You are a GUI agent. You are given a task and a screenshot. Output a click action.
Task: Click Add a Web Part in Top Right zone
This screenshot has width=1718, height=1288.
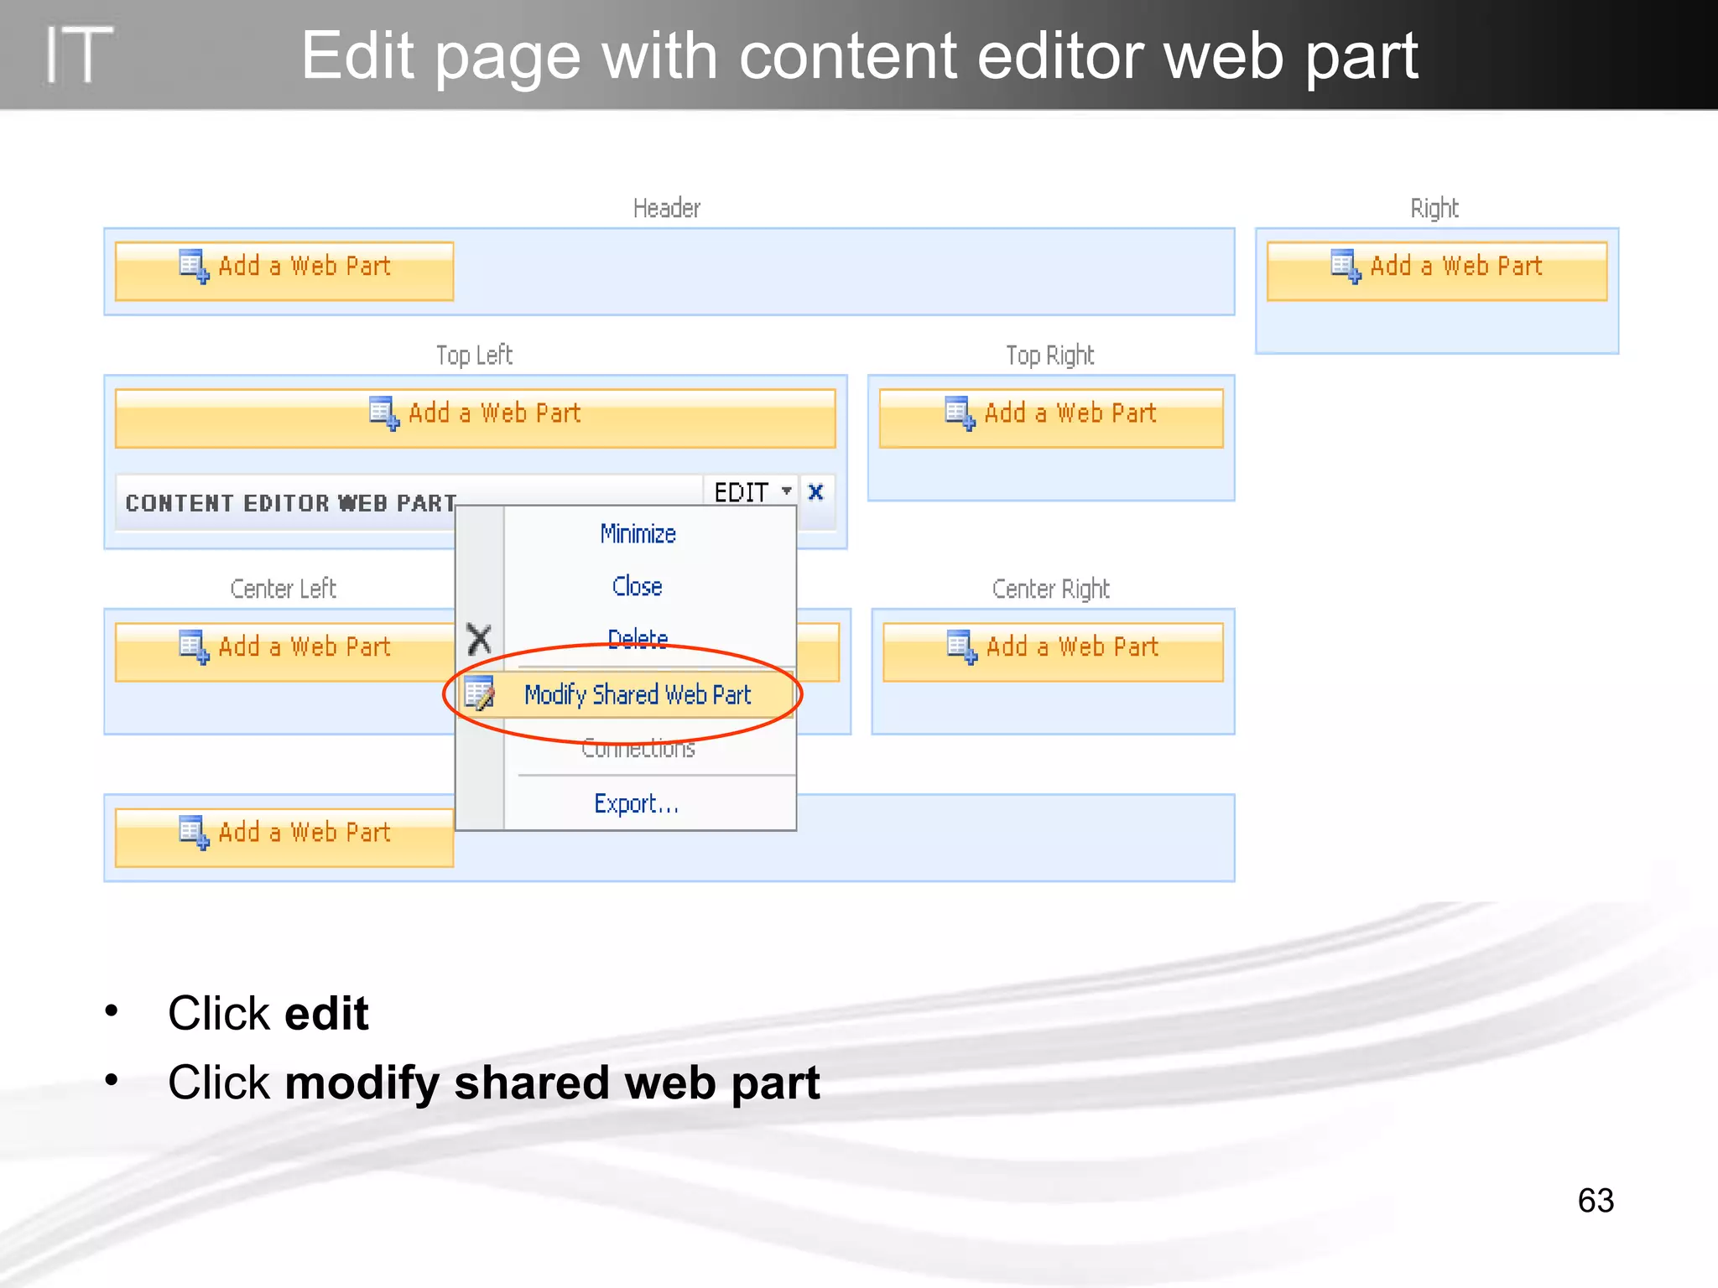[1051, 418]
